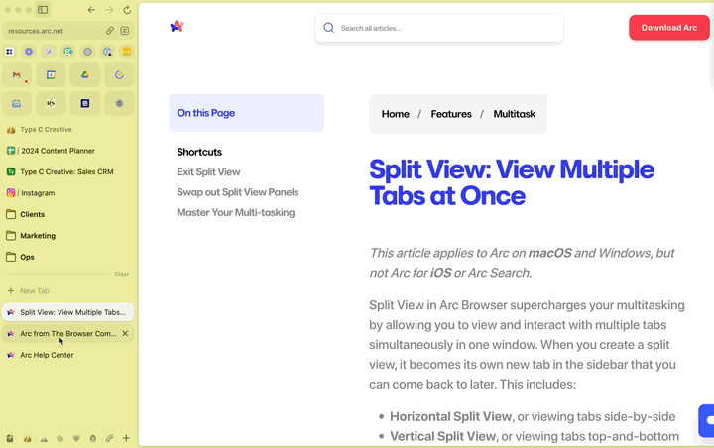Open the Google Calendar pinned favorite

51,75
